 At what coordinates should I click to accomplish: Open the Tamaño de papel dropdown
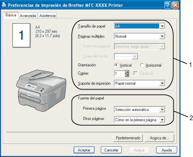139,26
